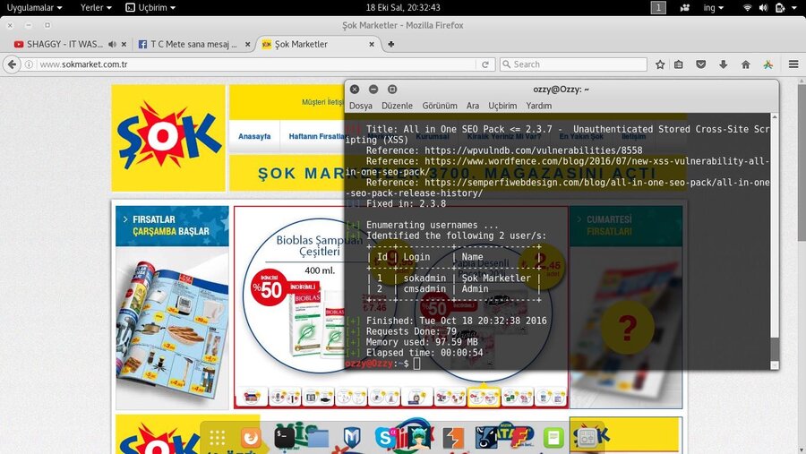Launch Metasploit from dock
The image size is (806, 454).
(352, 438)
